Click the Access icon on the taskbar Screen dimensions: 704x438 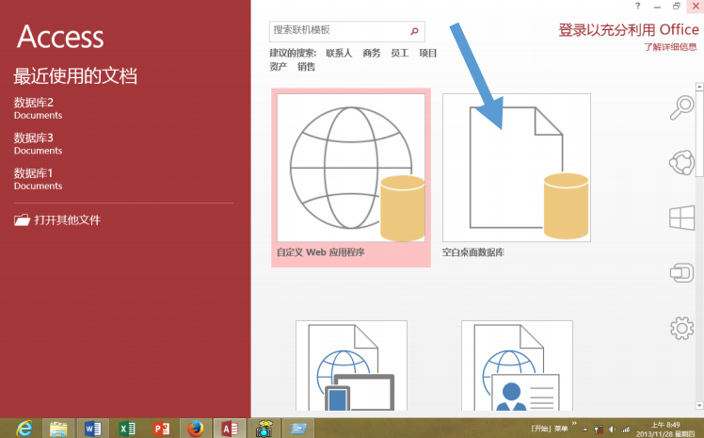click(230, 429)
